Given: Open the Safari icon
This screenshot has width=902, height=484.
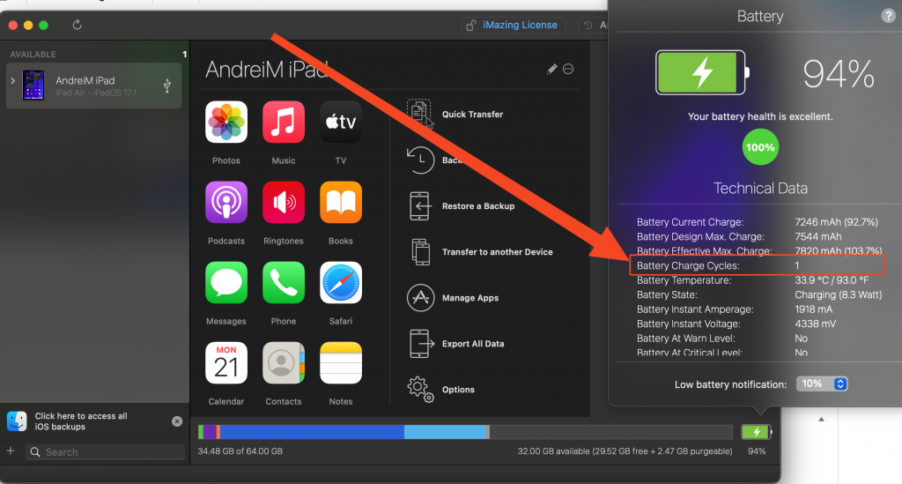Looking at the screenshot, I should point(341,283).
